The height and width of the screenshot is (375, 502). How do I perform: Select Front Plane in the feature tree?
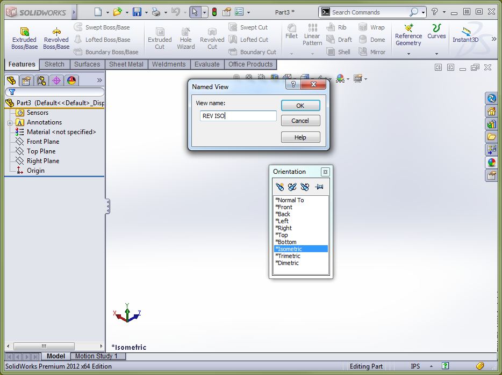43,142
